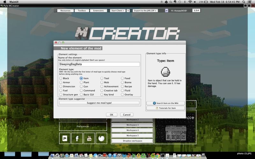Viewport: 255px width, 159px height.
Task: Click Search Item on the Wiki
Action: tap(165, 103)
